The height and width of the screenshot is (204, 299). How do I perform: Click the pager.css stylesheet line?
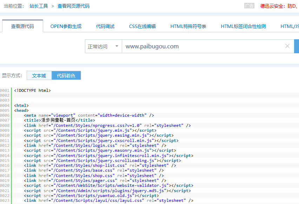(95, 181)
